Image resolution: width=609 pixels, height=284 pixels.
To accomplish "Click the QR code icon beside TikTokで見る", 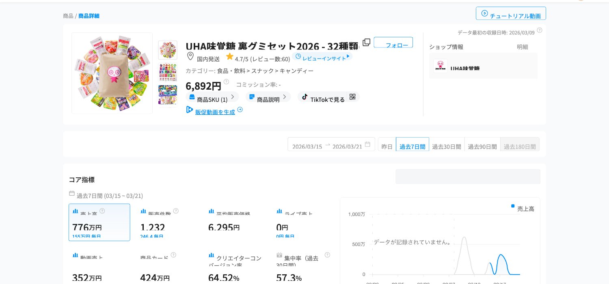I will tap(352, 97).
